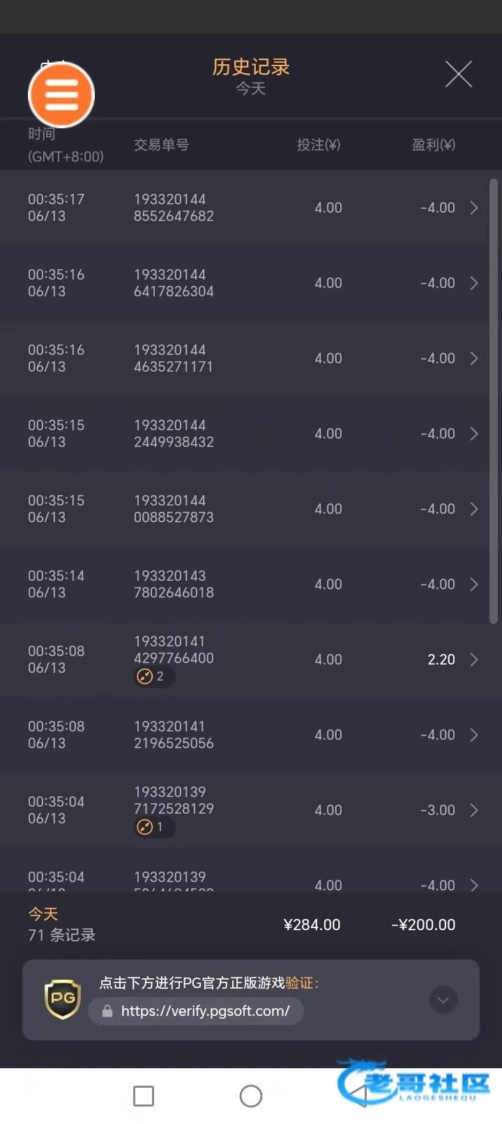This screenshot has width=502, height=1124.
Task: Tap the 盈利(¥) column header
Action: 433,145
